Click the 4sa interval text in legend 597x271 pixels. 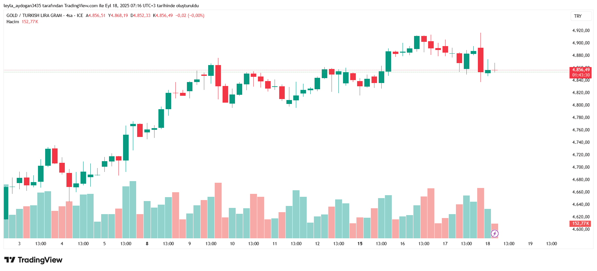(x=69, y=15)
